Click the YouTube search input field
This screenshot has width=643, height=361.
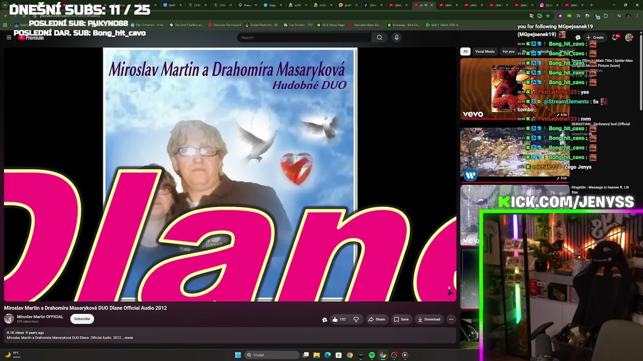click(305, 38)
